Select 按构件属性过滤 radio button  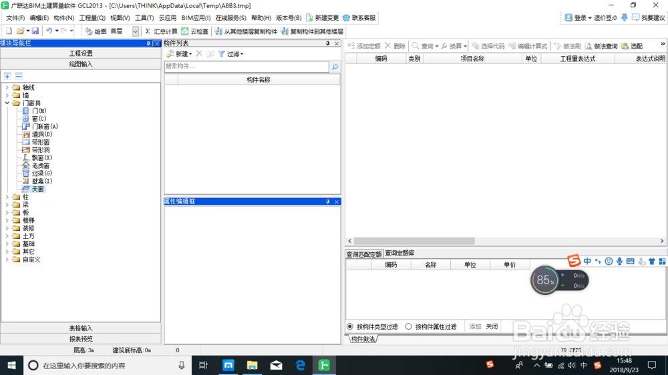[409, 326]
